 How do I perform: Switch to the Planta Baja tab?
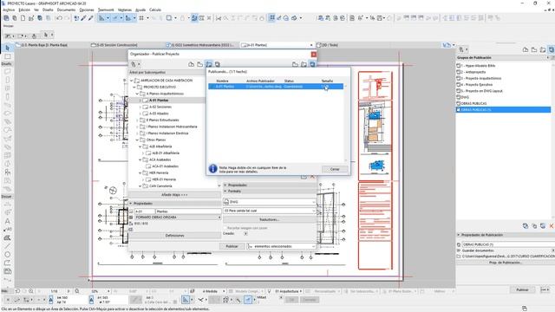[44, 45]
